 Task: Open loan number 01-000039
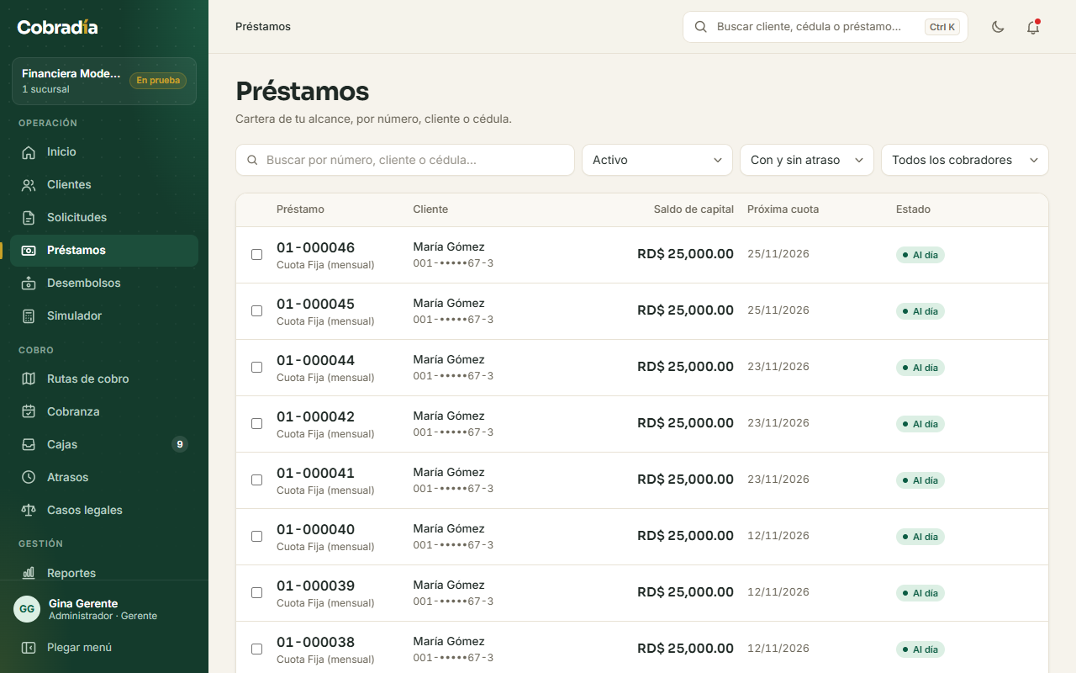pos(315,586)
